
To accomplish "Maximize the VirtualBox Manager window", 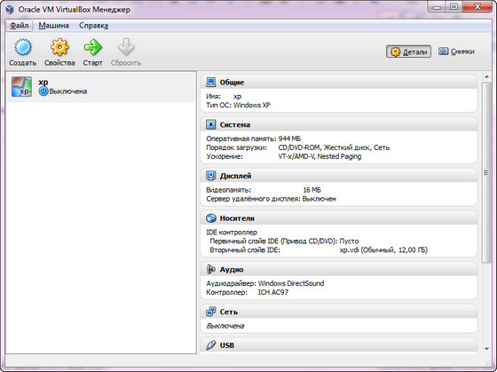I will (x=454, y=7).
